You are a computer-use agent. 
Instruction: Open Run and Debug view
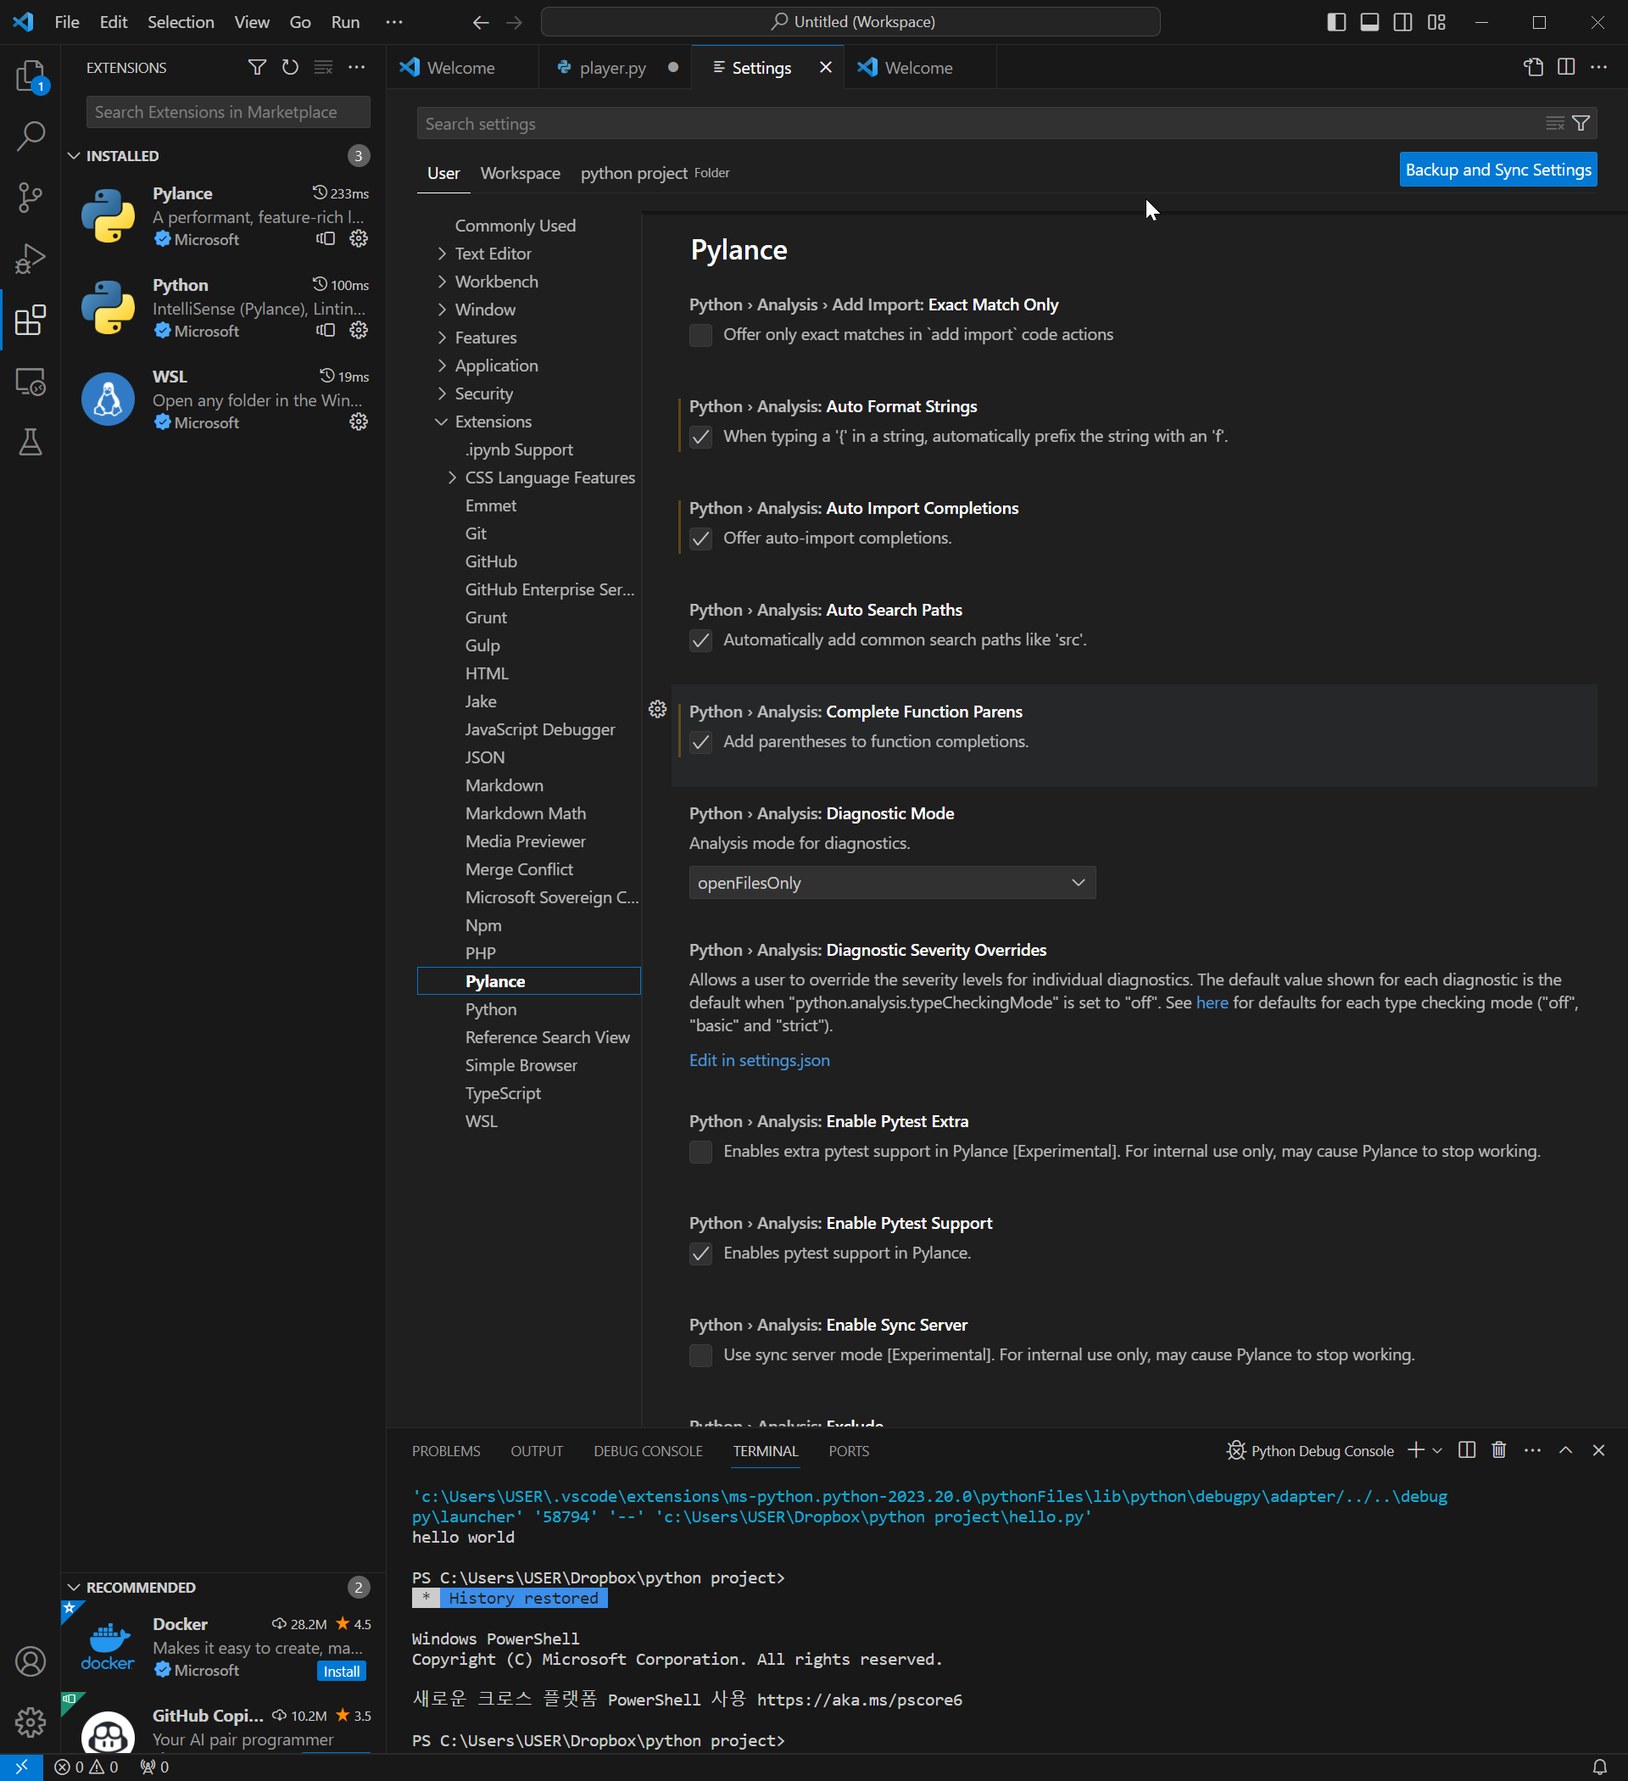[x=31, y=258]
